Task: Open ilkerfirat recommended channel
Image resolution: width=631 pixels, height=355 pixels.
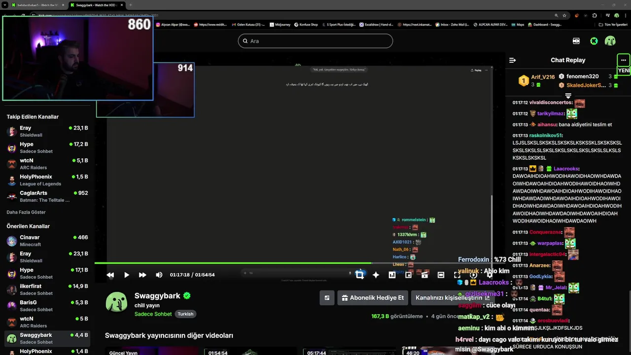Action: coord(47,289)
